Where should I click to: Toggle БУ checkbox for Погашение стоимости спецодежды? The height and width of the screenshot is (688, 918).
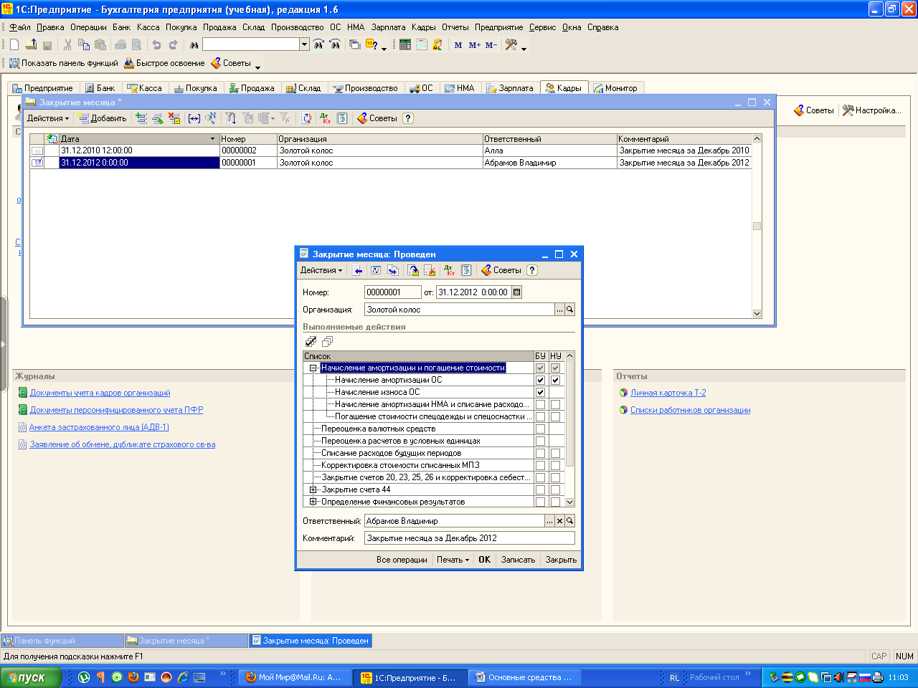coord(540,416)
